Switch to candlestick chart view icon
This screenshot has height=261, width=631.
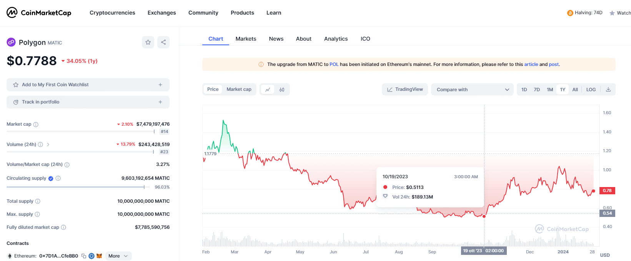point(282,90)
